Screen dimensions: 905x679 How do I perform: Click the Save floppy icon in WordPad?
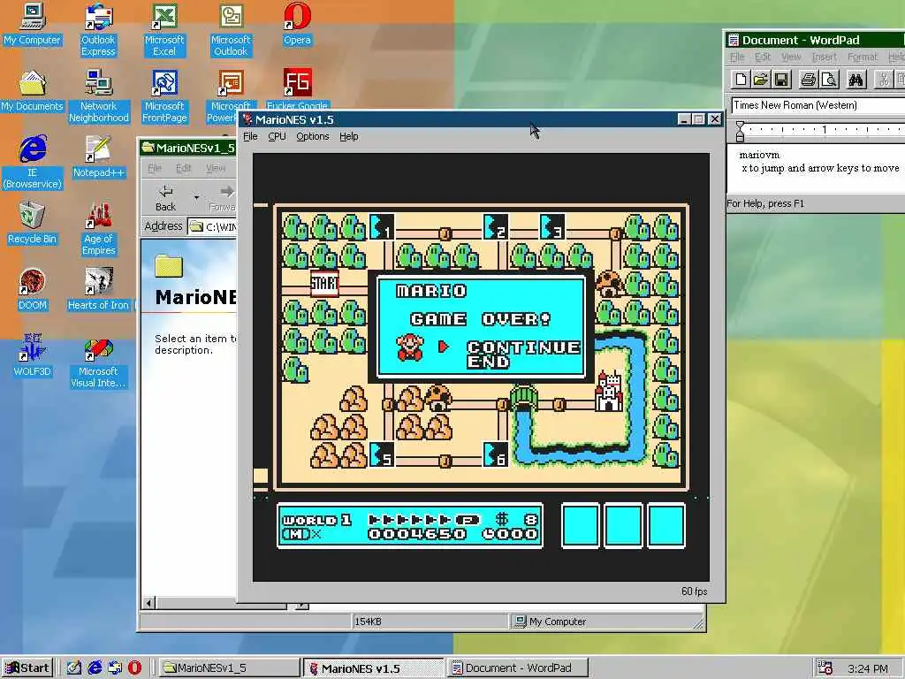click(x=781, y=80)
